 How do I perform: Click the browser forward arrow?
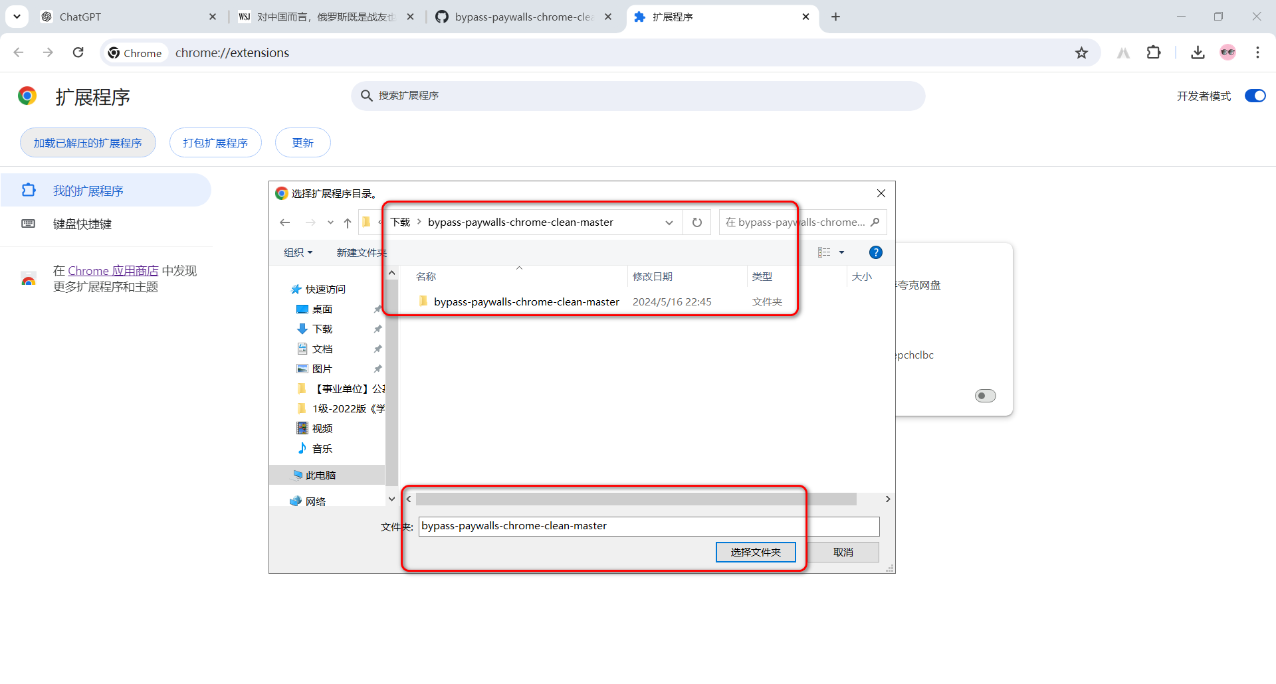(x=48, y=52)
